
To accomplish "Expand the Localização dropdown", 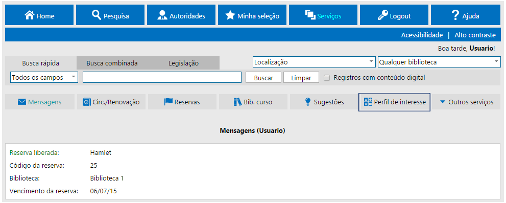I will [314, 62].
